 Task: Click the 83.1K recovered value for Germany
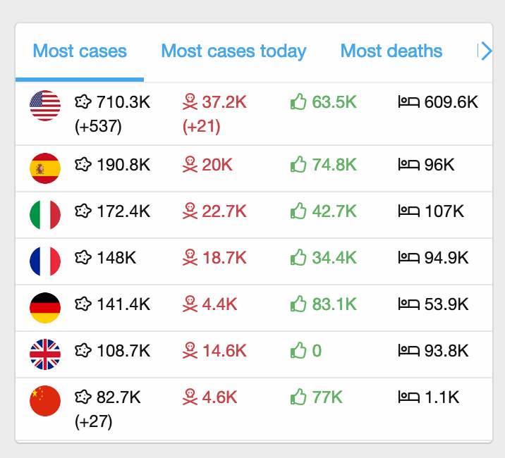pyautogui.click(x=334, y=304)
